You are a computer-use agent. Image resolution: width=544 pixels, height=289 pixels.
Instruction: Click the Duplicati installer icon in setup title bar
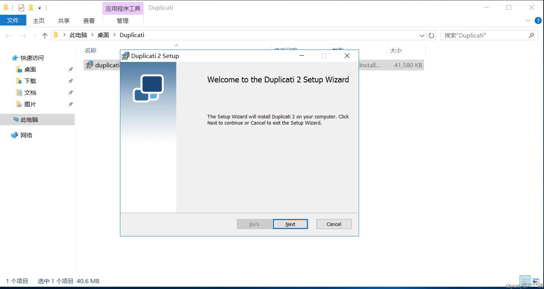[x=125, y=56]
